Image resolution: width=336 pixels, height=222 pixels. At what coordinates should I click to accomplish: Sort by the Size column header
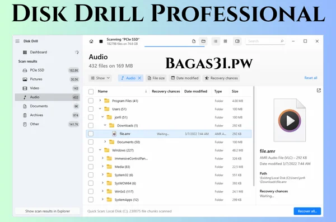235,91
